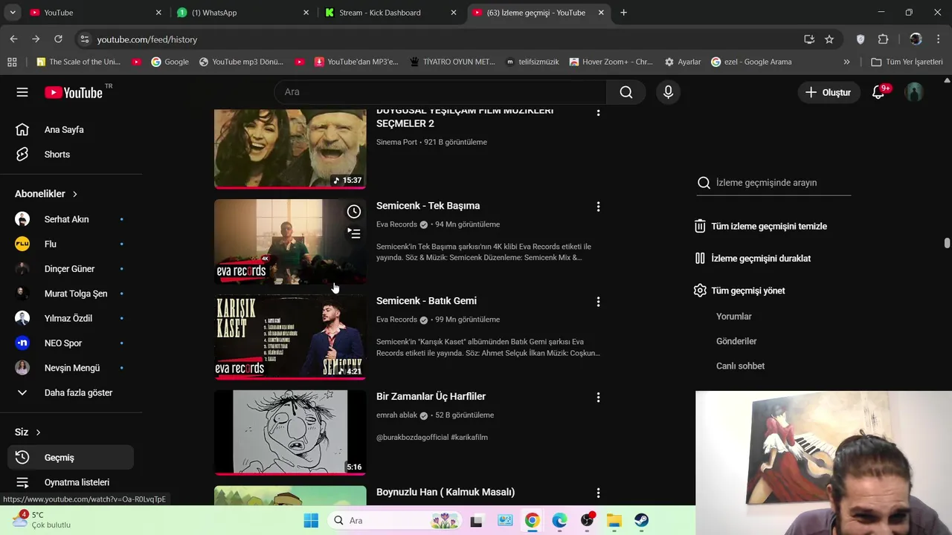The width and height of the screenshot is (952, 535).
Task: Open the account avatar menu
Action: tap(914, 92)
